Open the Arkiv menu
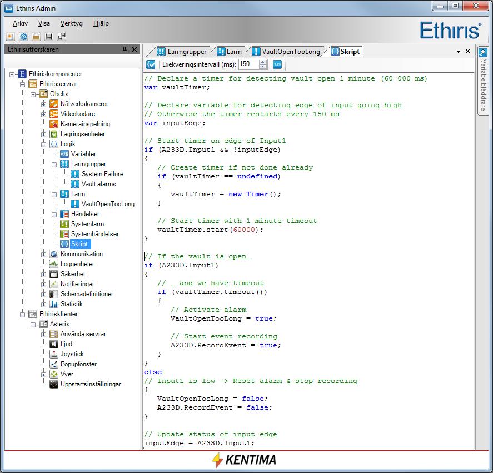The width and height of the screenshot is (493, 473). 20,23
